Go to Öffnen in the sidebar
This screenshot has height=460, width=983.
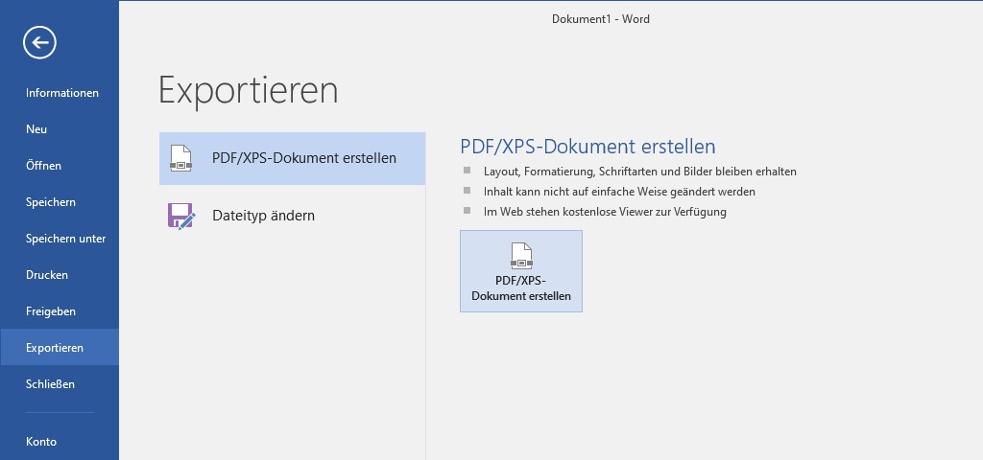(x=43, y=166)
